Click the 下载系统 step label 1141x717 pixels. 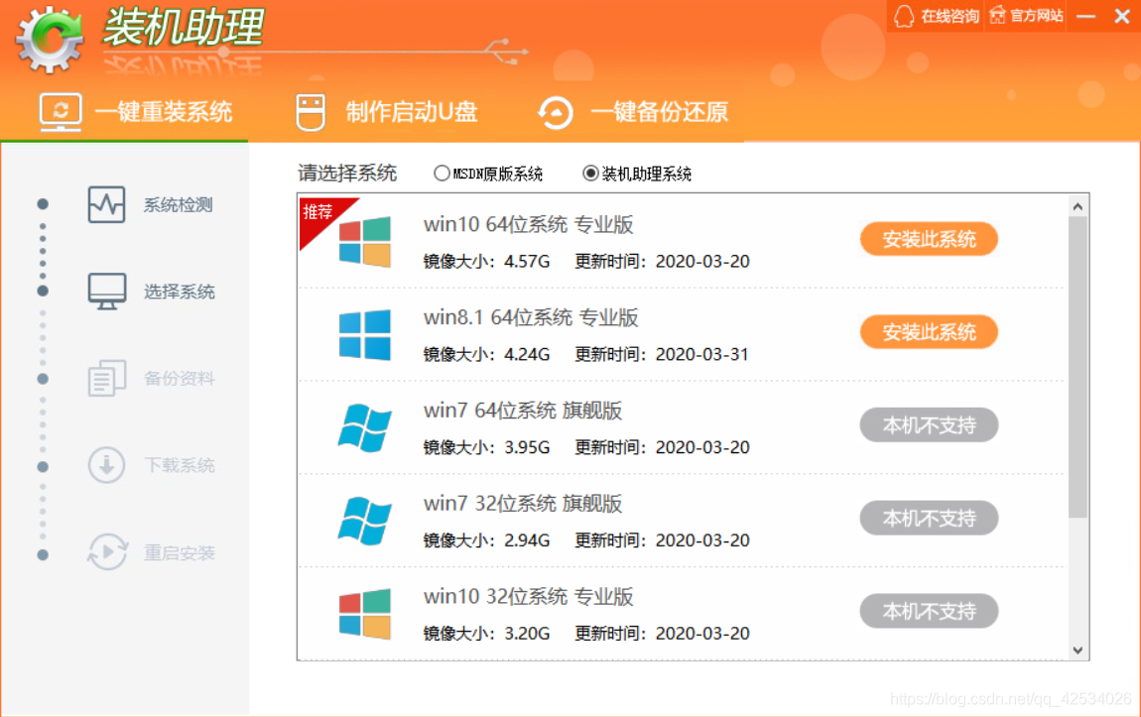click(x=179, y=465)
